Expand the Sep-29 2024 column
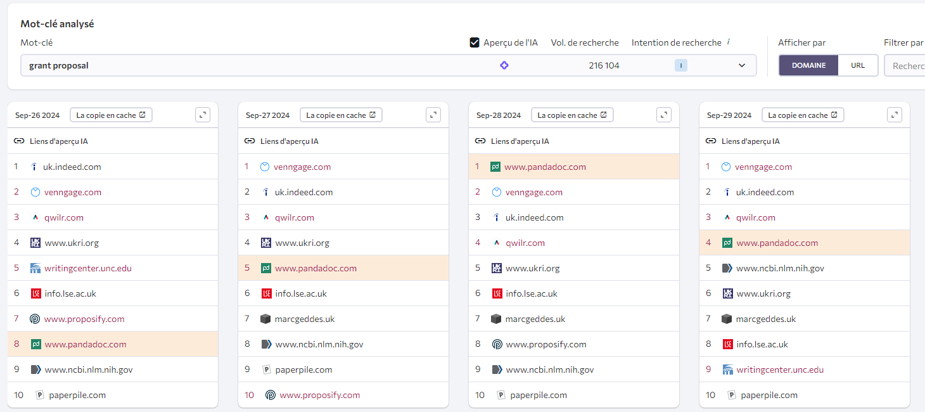Screen dimensions: 925x412 click(895, 115)
